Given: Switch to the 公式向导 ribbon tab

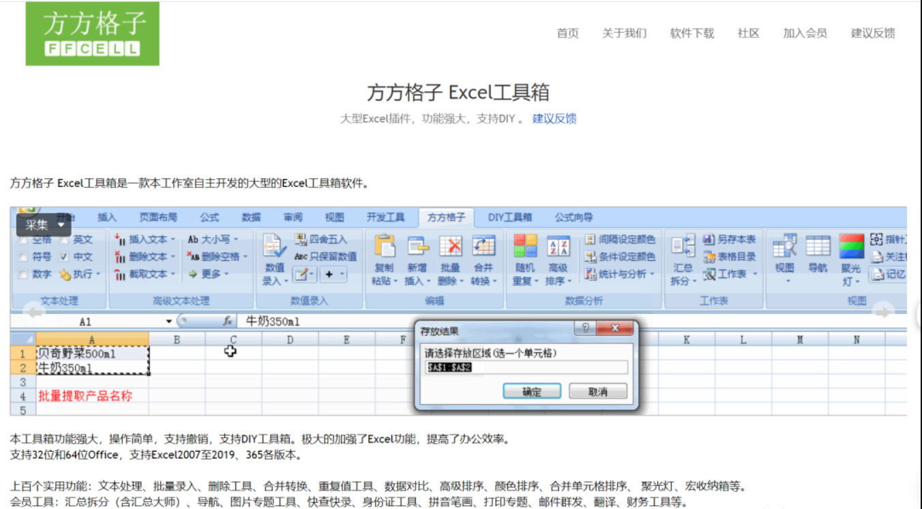Looking at the screenshot, I should tap(574, 217).
